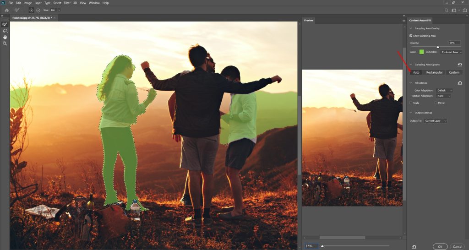Screen dimensions: 469x250
Task: Select the subtract-from-sampling-area minus mode
Action: point(38,10)
